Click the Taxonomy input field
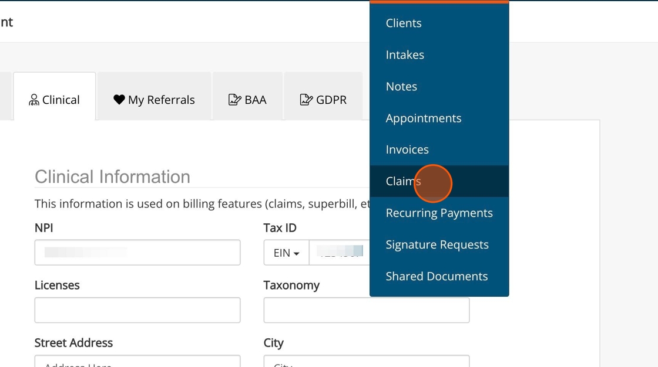 367,310
